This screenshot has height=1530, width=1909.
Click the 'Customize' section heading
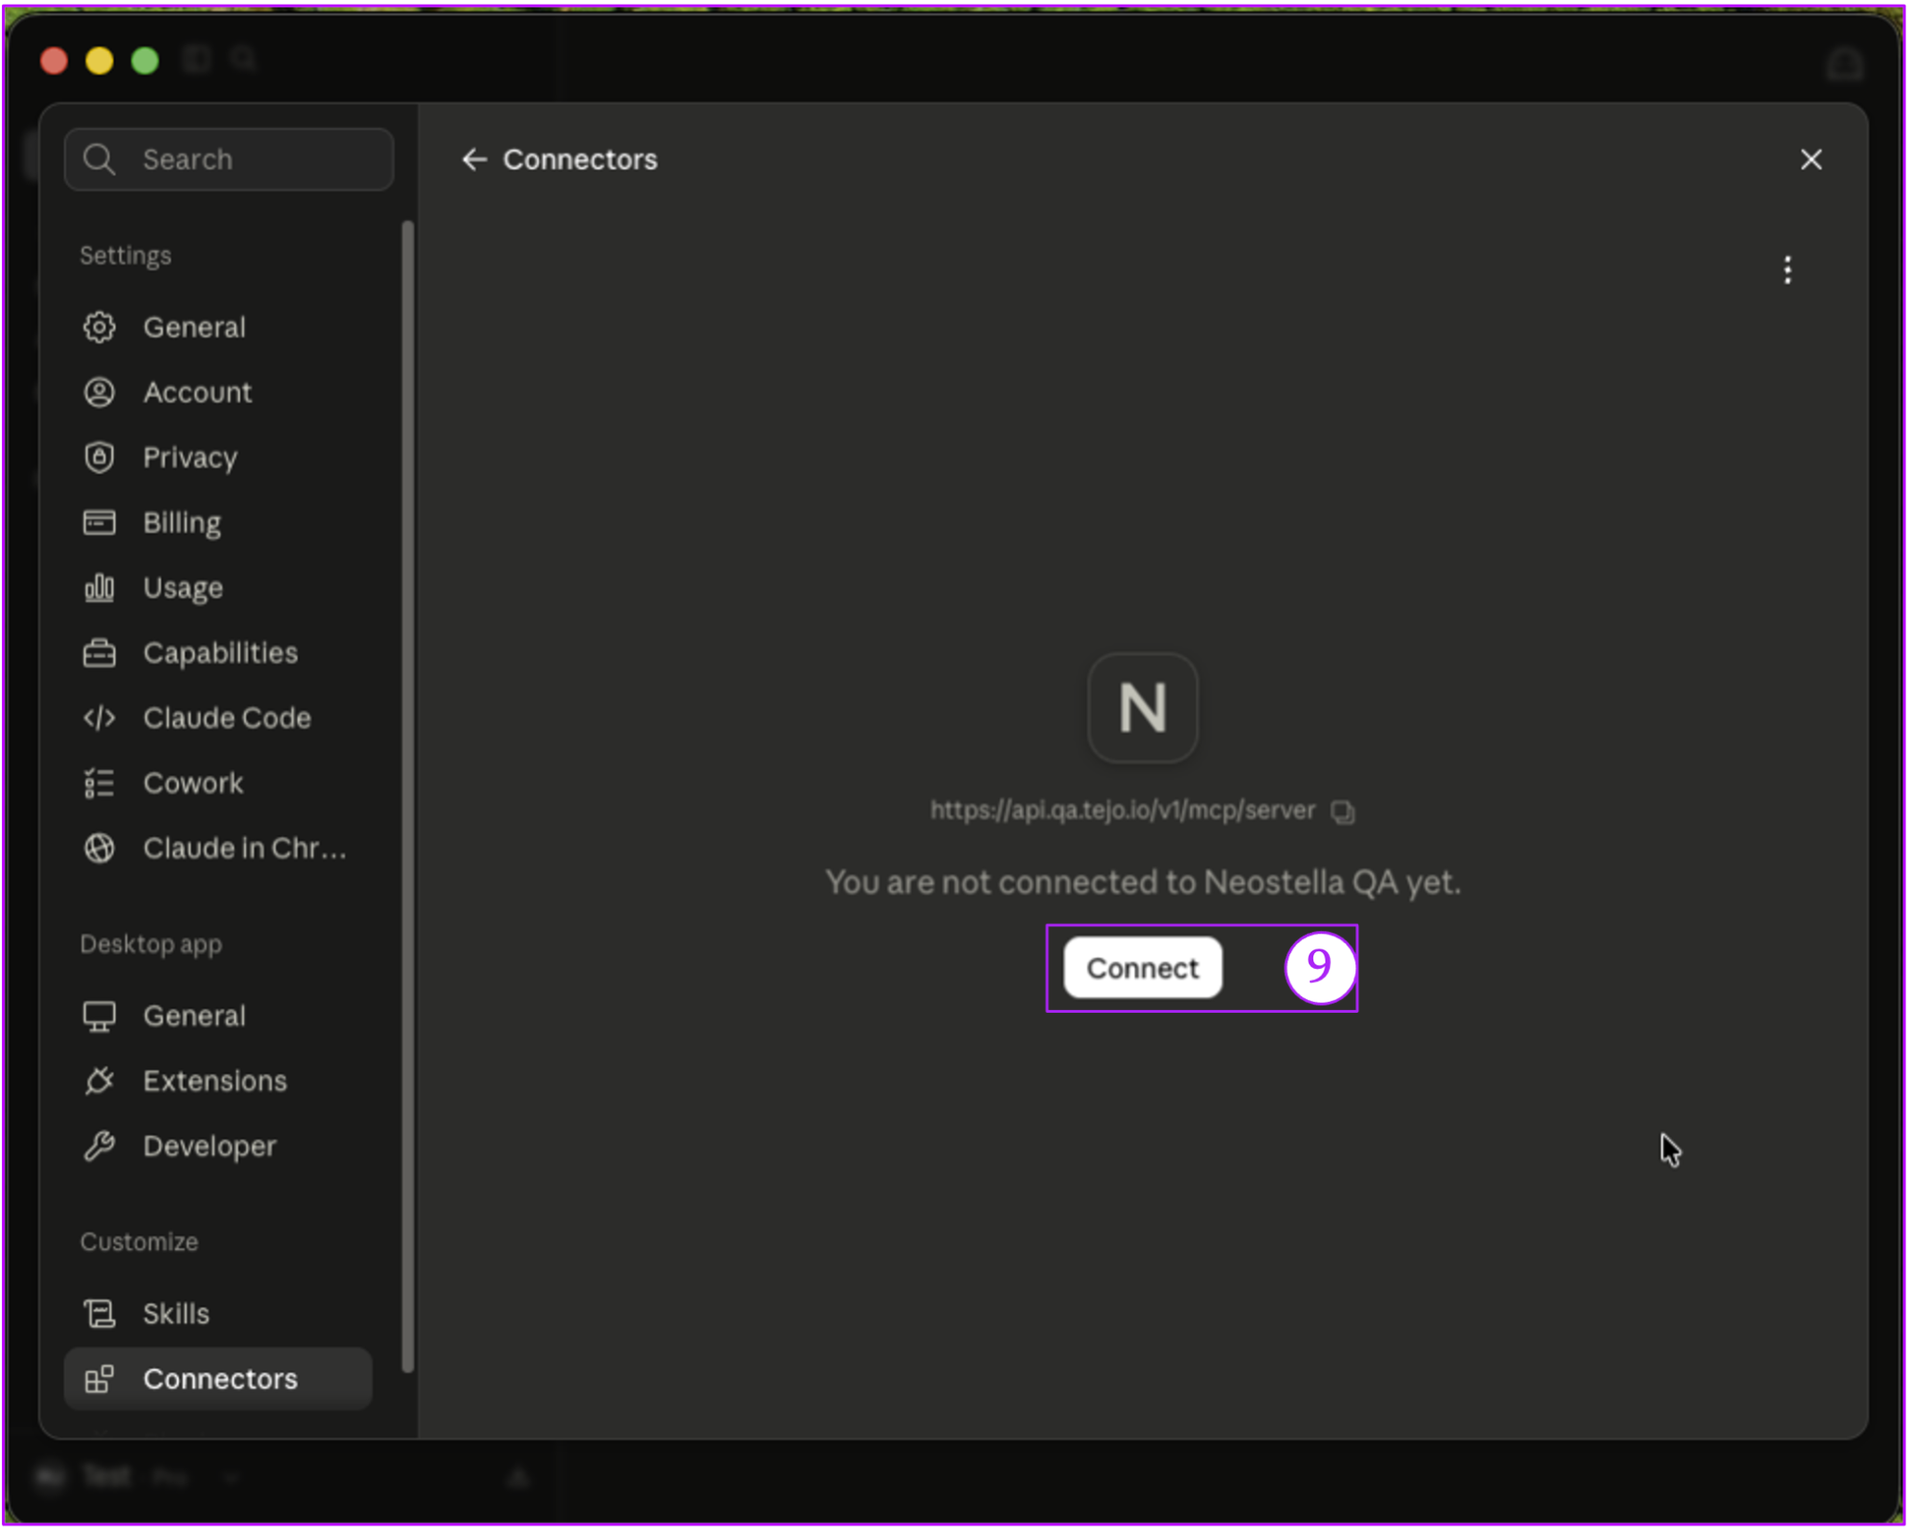tap(139, 1242)
